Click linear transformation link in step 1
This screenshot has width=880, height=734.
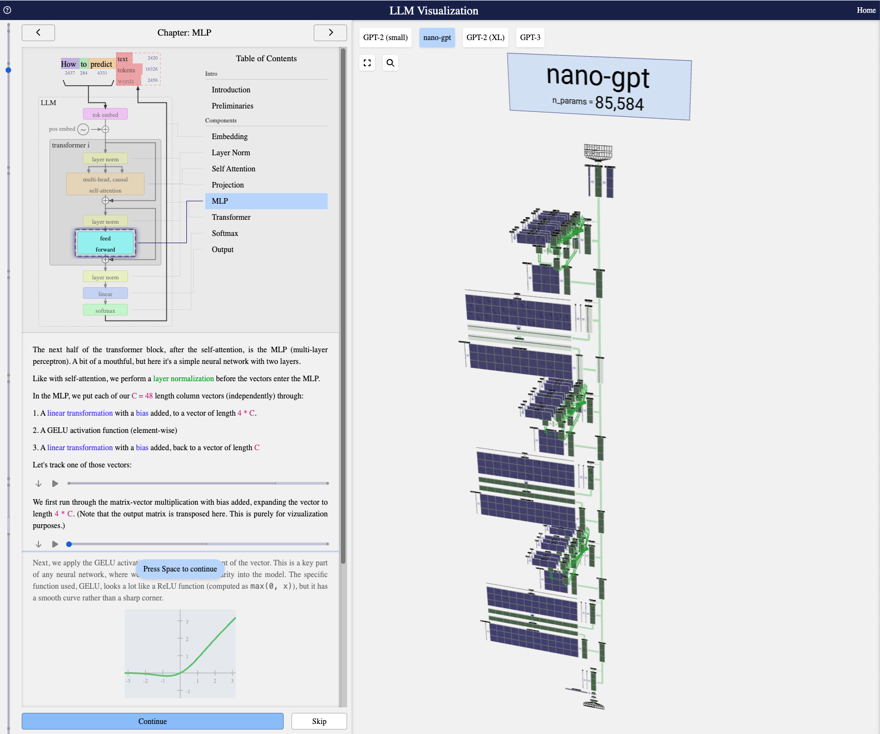(x=80, y=413)
